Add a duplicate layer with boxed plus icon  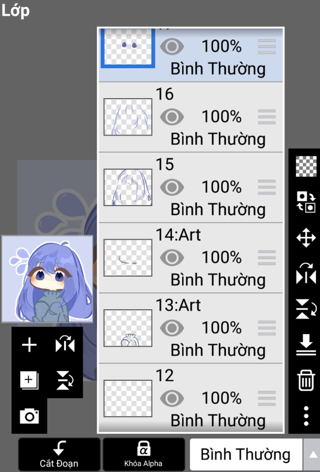tap(29, 380)
